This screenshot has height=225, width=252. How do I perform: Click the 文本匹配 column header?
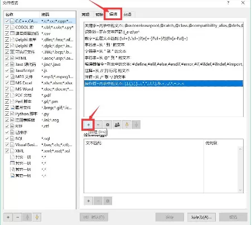coord(144,143)
